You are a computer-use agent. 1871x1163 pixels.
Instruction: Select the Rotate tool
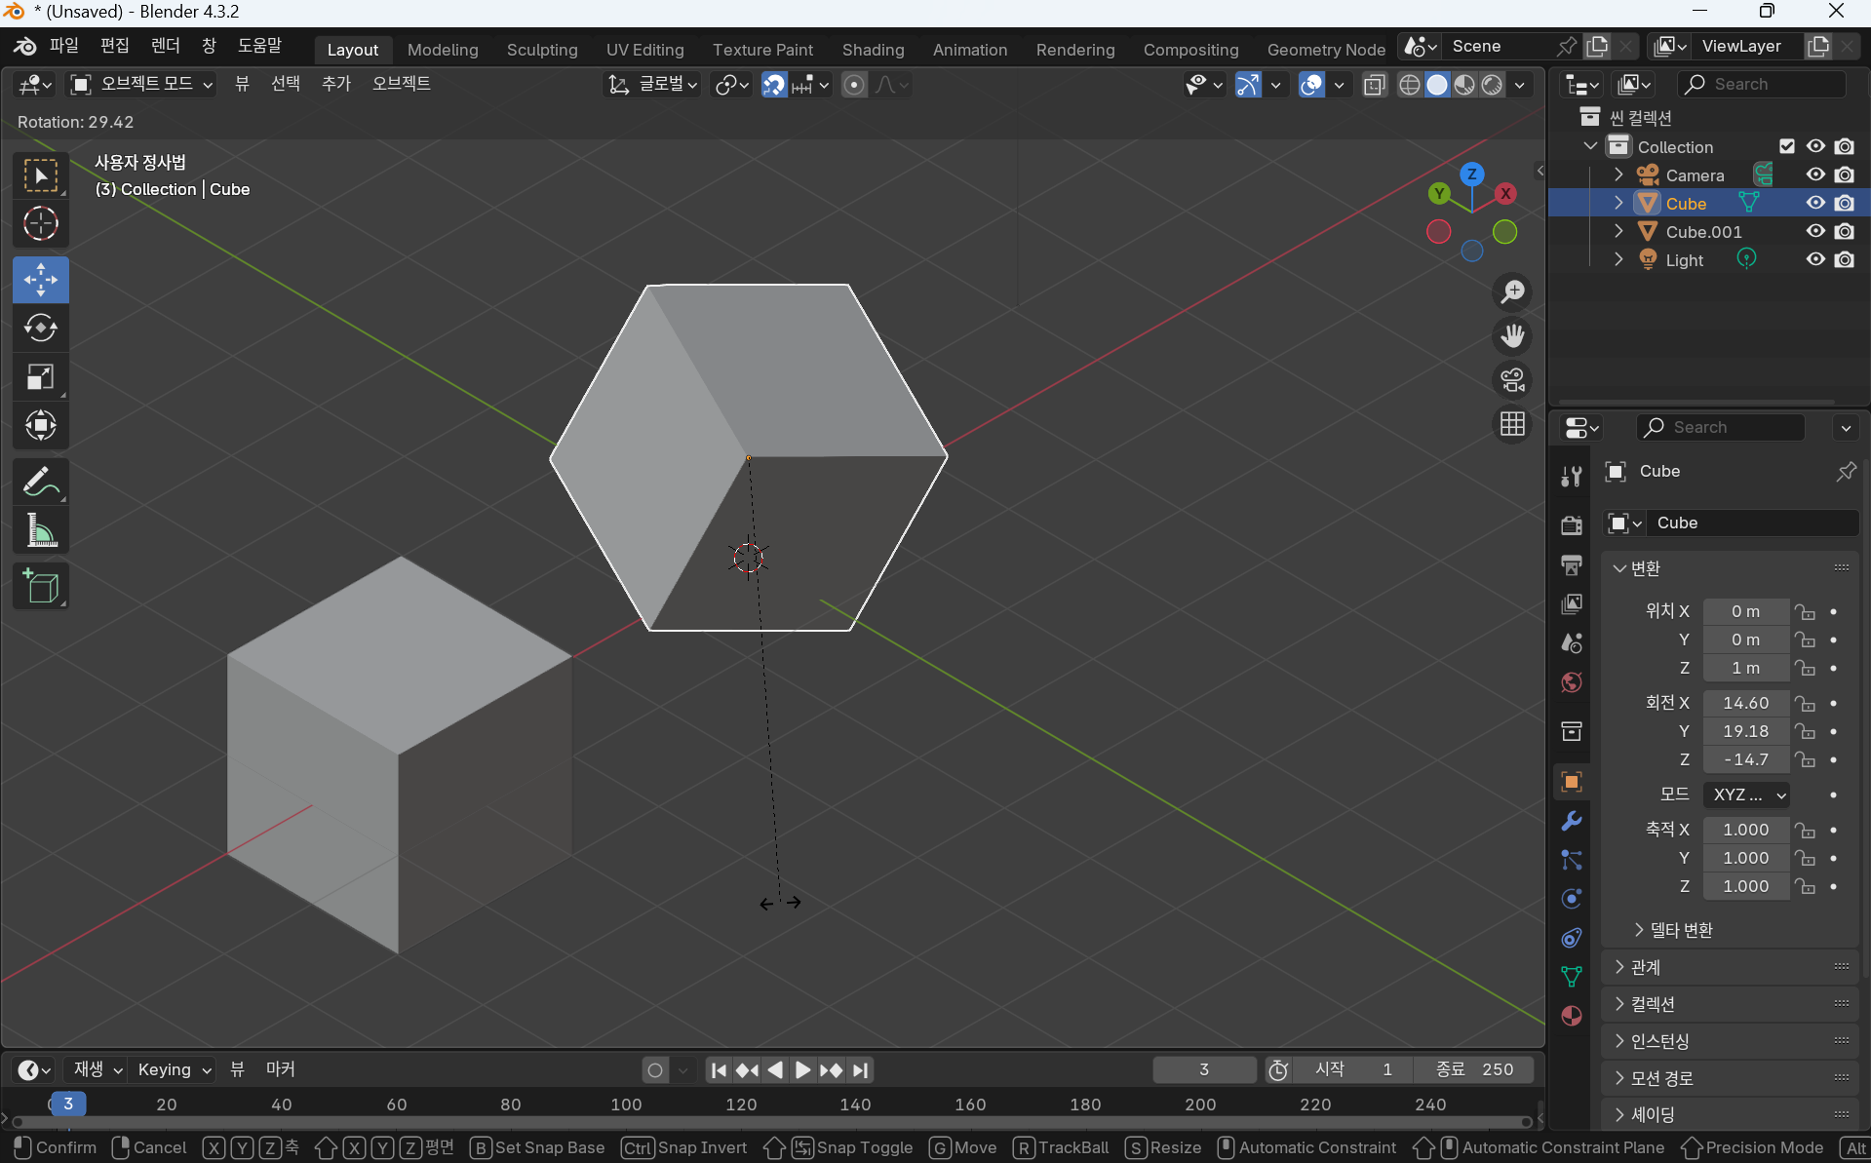coord(41,329)
